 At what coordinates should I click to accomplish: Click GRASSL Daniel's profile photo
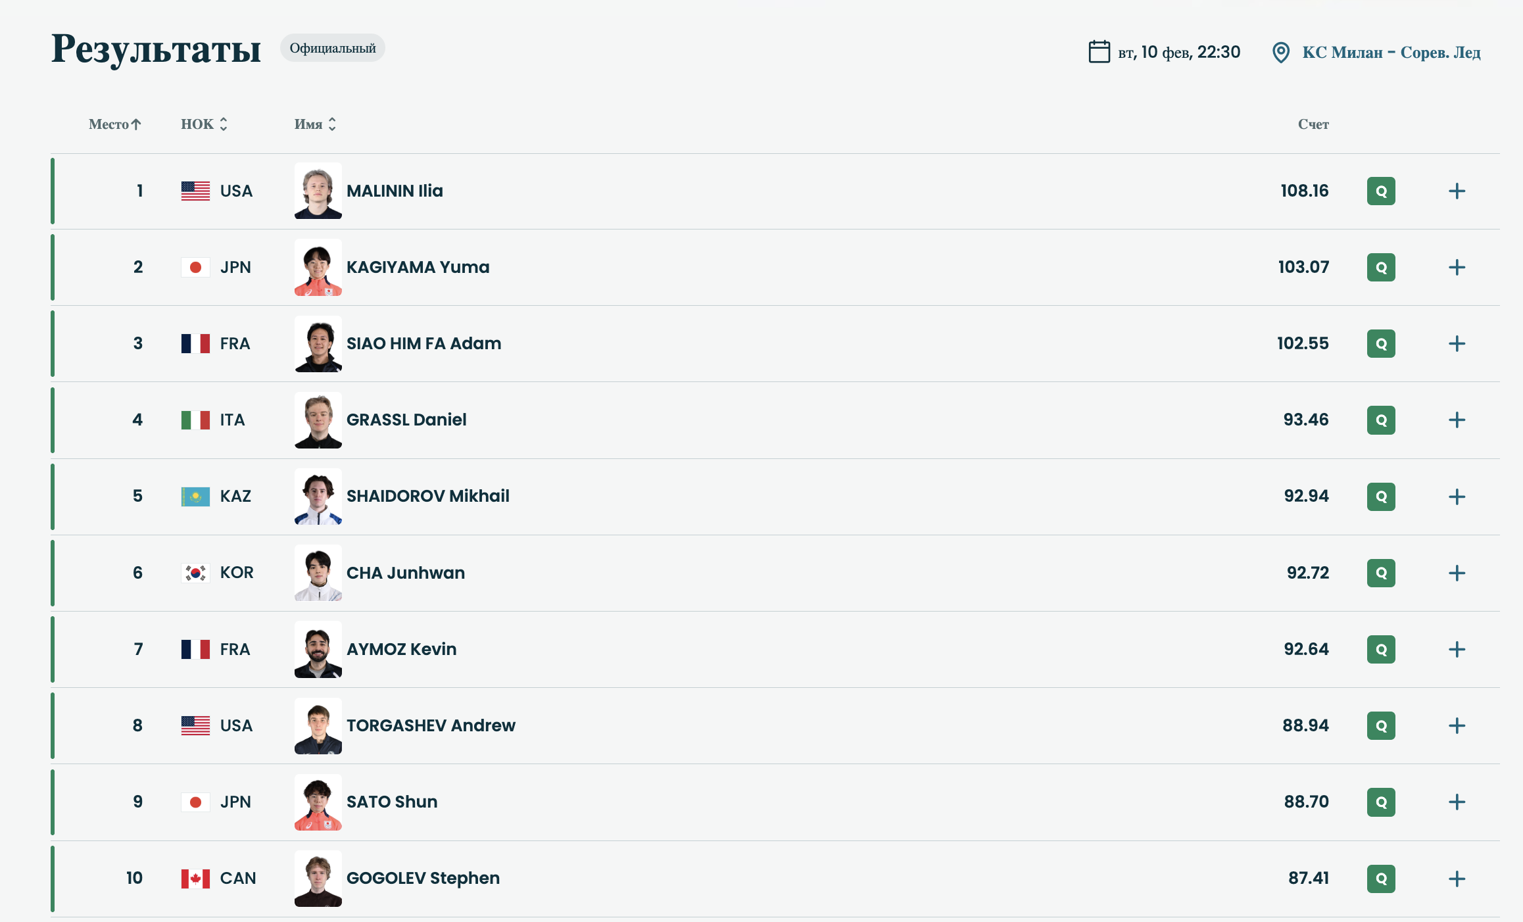318,420
